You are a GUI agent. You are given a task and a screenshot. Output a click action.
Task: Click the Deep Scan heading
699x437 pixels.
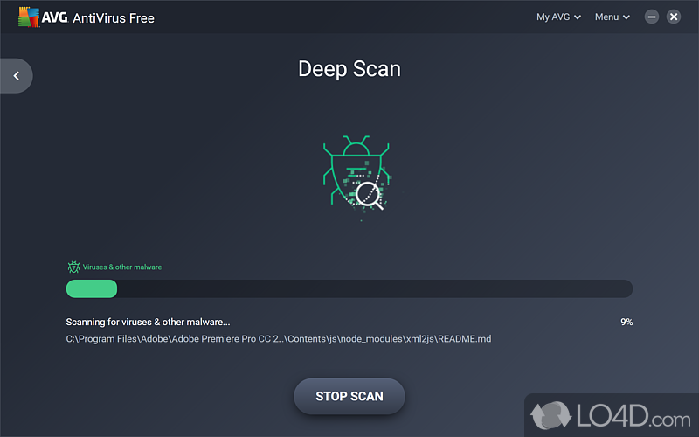(x=349, y=69)
